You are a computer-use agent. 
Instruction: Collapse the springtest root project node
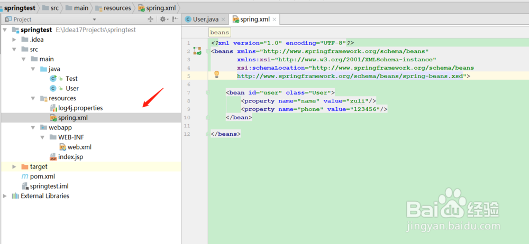point(5,30)
